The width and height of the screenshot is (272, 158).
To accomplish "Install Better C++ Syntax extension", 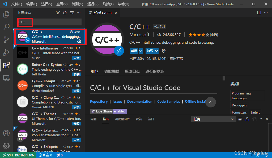I will point(76,75).
